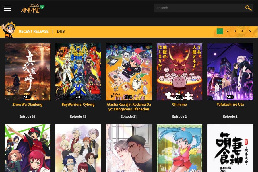Open Chimimo poster thumbnail

(x=180, y=72)
